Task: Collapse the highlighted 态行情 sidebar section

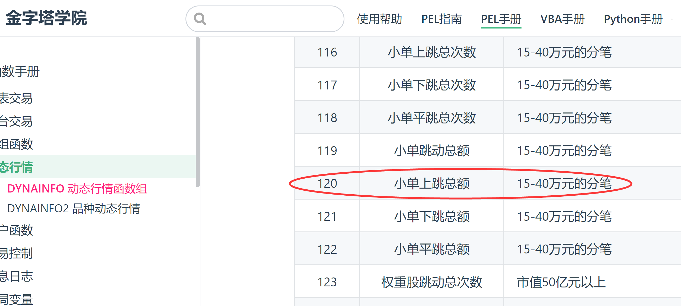Action: click(x=16, y=167)
